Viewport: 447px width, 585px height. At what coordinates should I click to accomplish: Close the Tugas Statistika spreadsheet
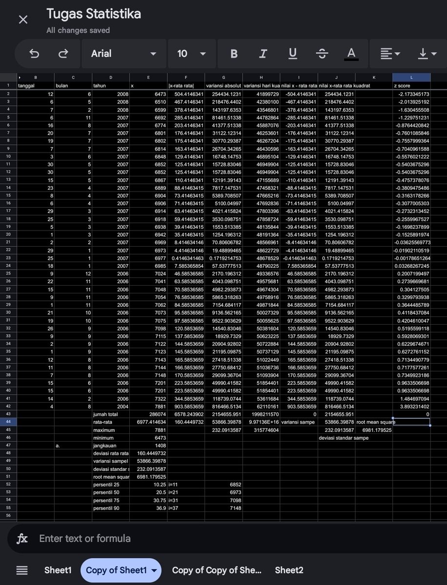[23, 19]
